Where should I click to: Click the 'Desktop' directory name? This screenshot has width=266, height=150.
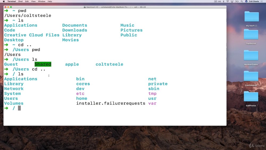coord(14,40)
